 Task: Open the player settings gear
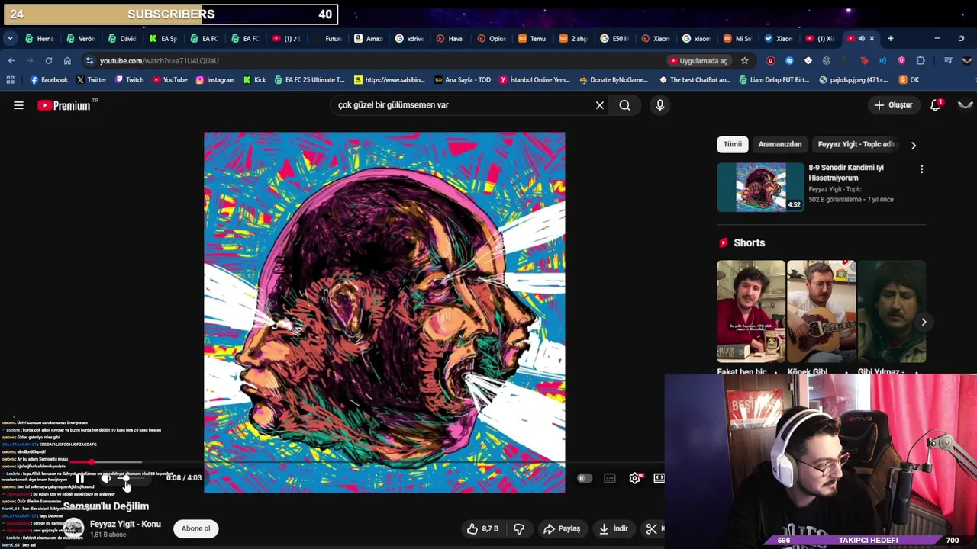pos(634,478)
